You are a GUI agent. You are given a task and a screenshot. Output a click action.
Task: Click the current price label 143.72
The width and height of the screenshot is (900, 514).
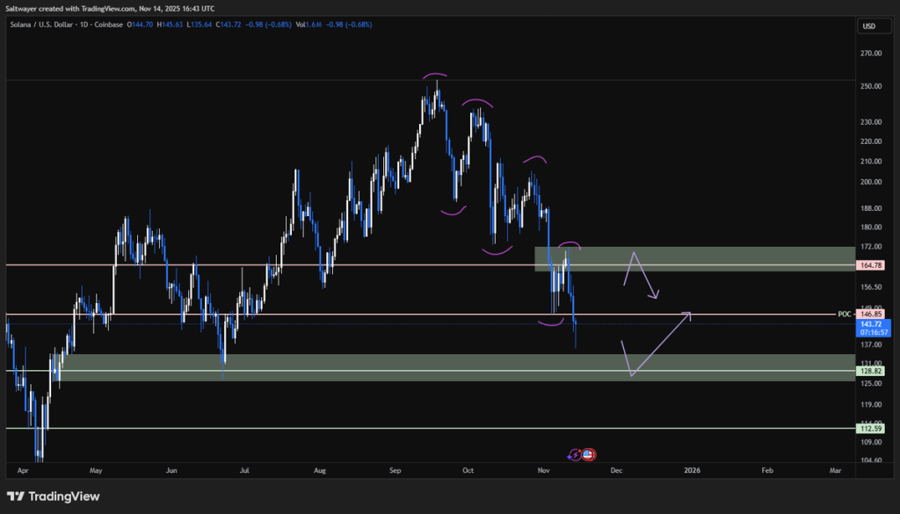[869, 324]
